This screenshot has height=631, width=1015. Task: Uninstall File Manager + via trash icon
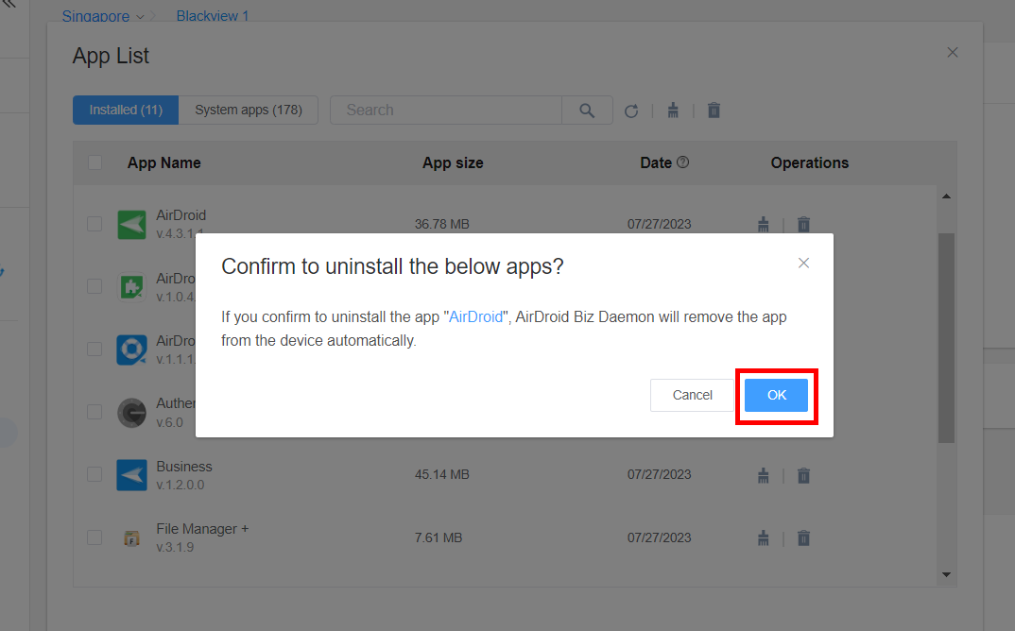coord(803,537)
